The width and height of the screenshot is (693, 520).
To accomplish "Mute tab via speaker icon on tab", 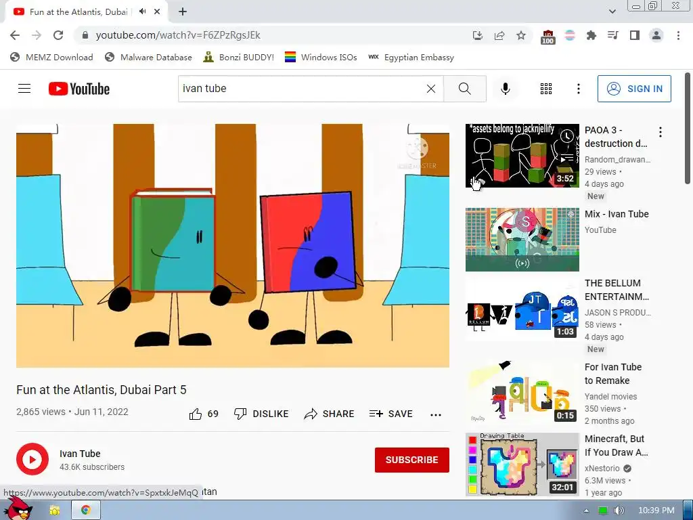I will pyautogui.click(x=142, y=12).
